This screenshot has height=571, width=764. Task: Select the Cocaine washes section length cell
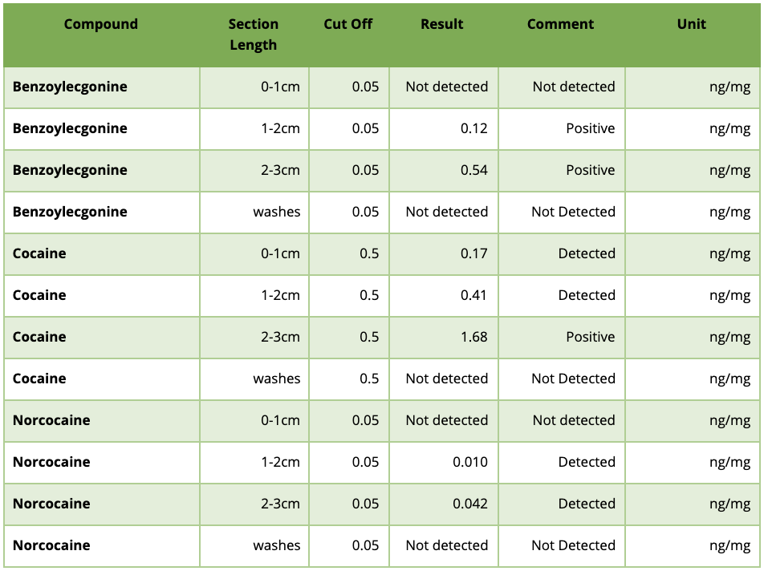[x=277, y=379]
